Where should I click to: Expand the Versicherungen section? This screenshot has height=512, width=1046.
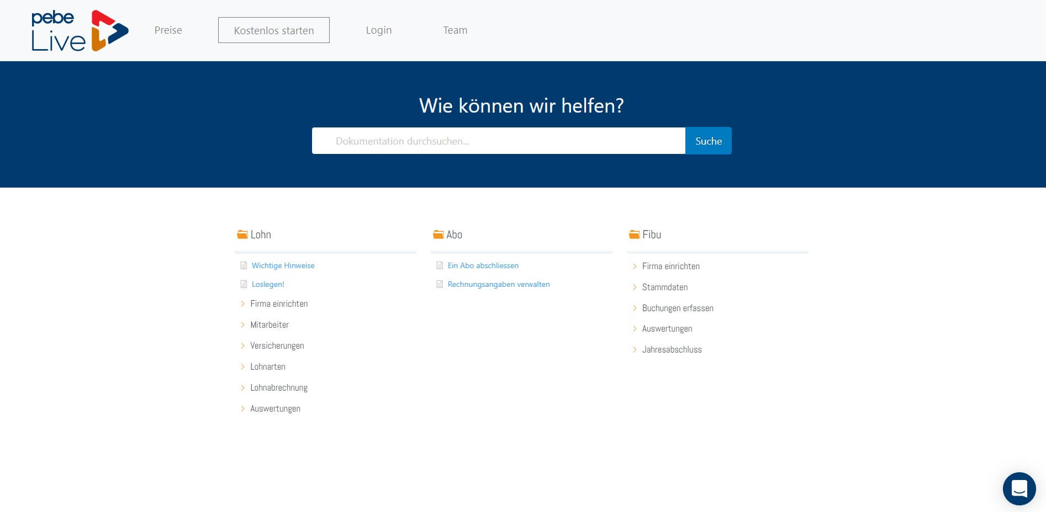point(277,346)
